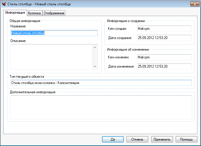201x146 pixels.
Task: Click the Кем изменен field
Action: (x=164, y=57)
